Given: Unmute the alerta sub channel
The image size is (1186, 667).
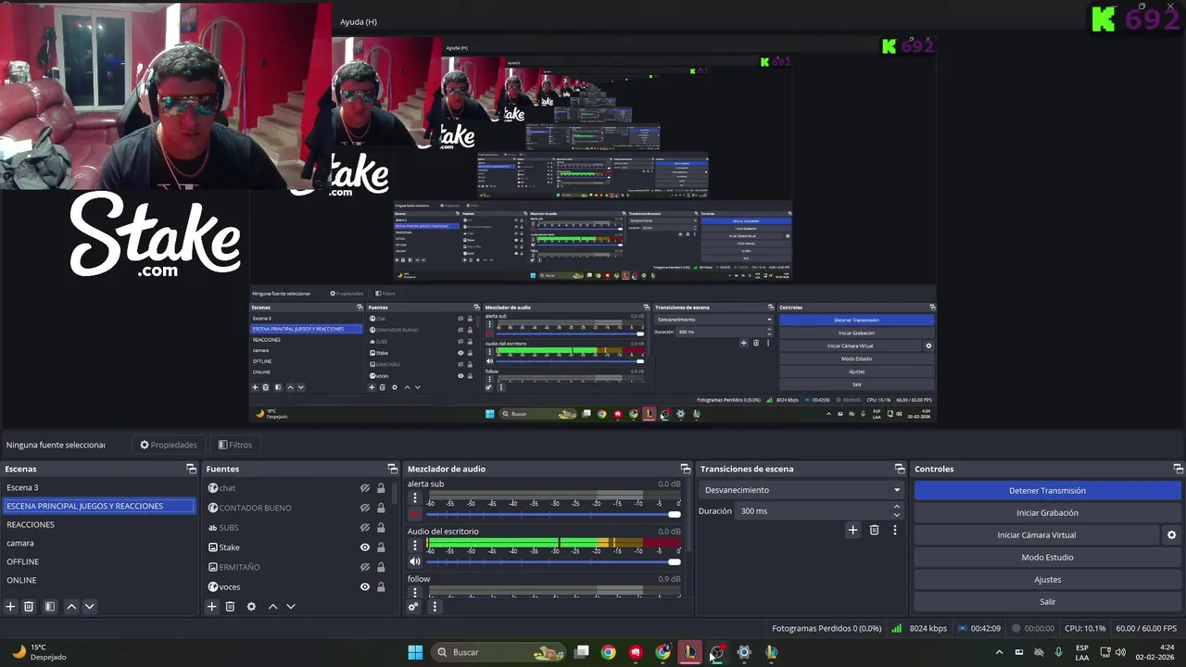Looking at the screenshot, I should (x=415, y=514).
